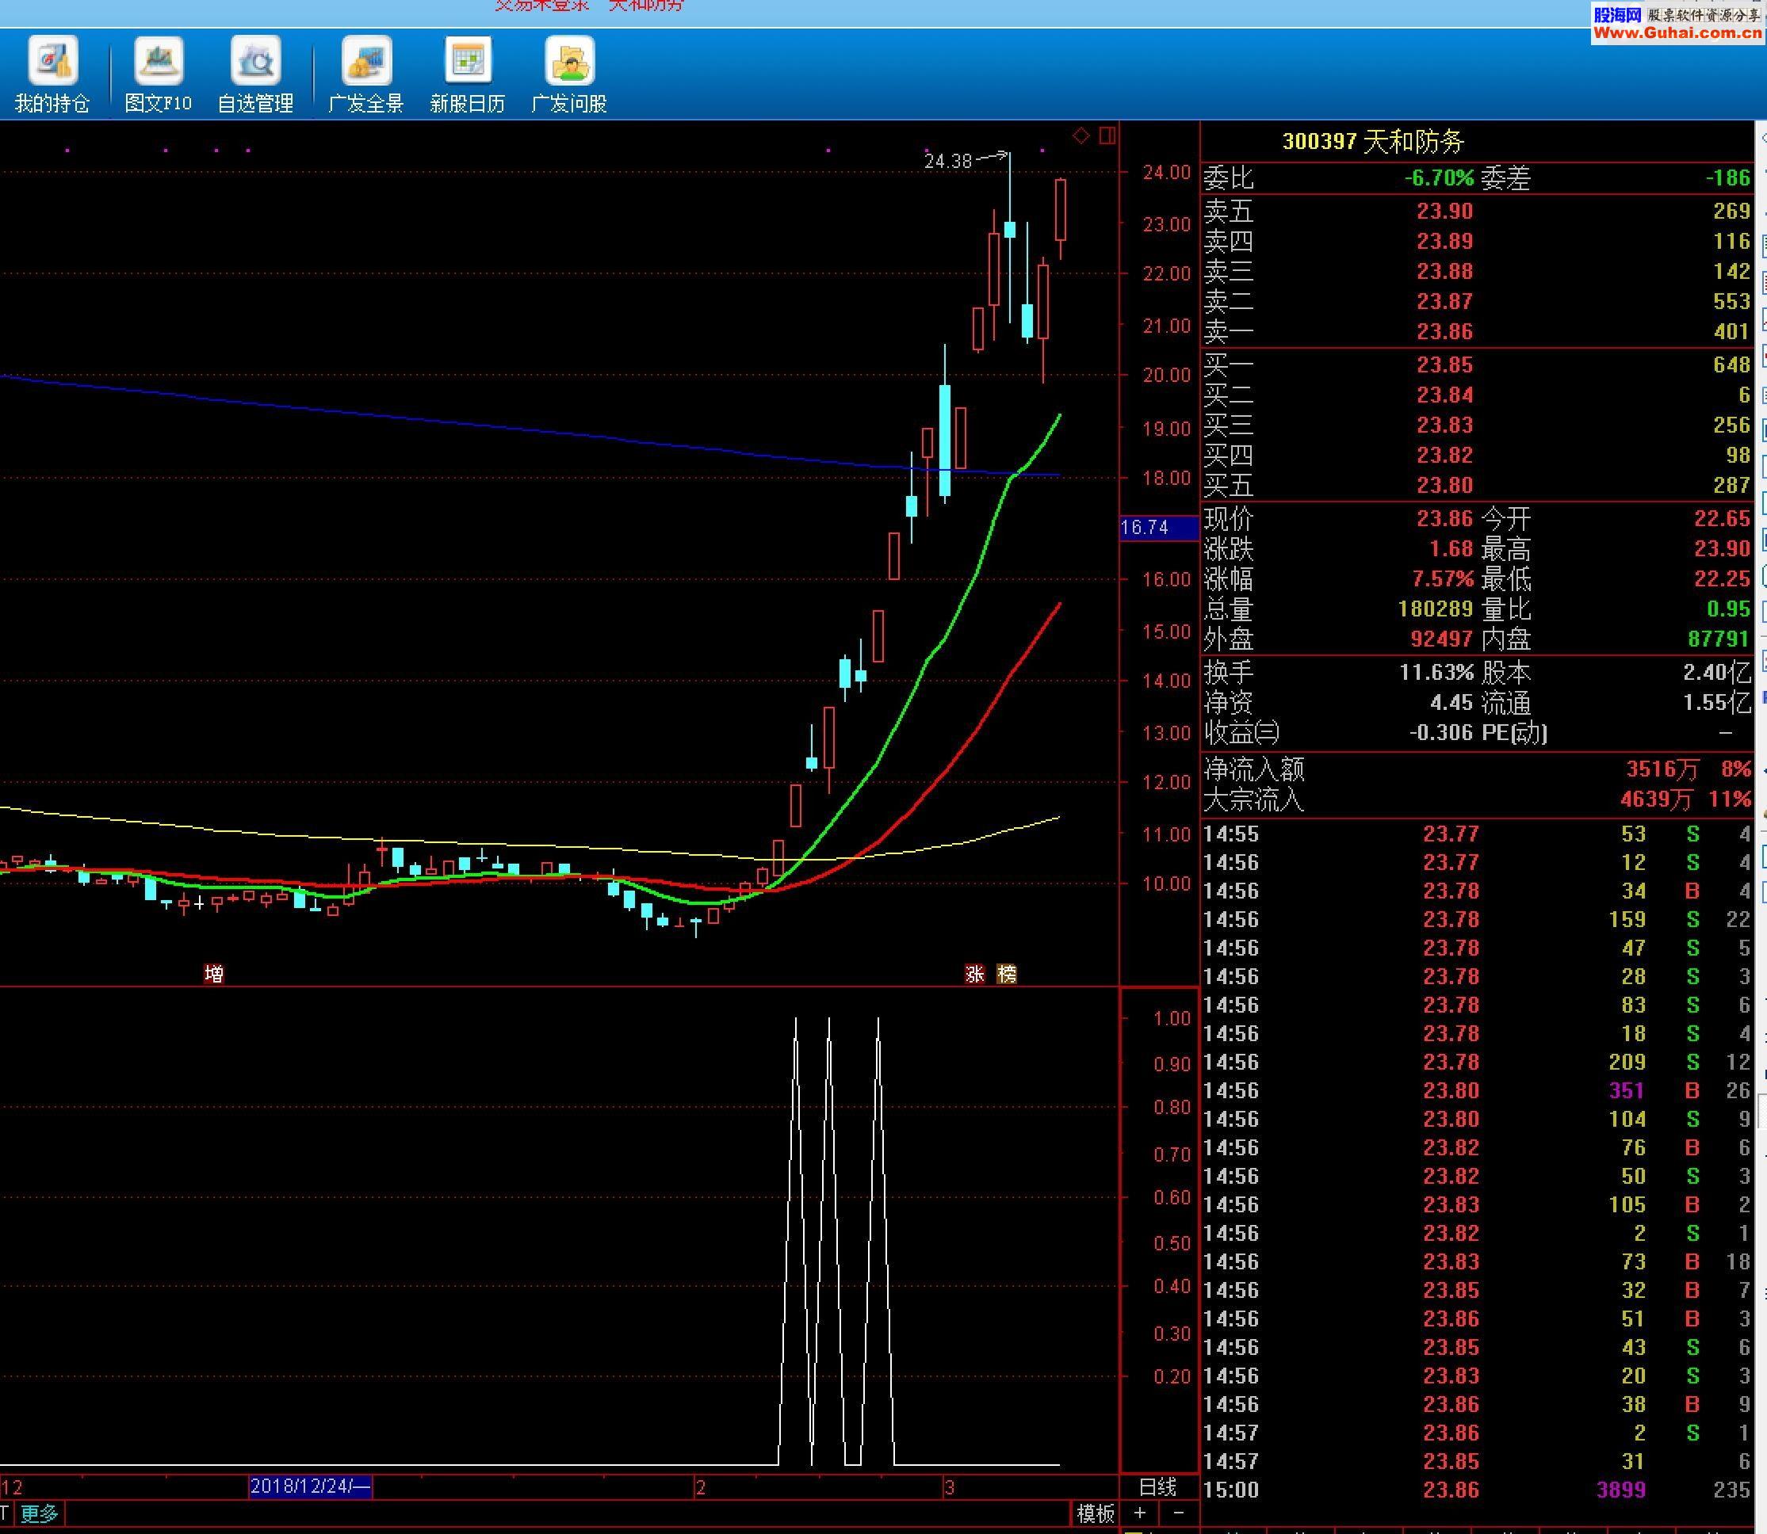Click the 2018/12/24 date label on axis

click(x=311, y=1487)
